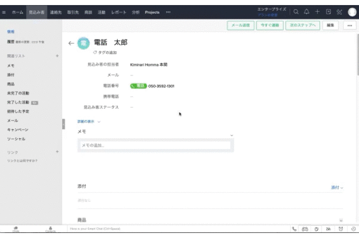Click the Smart Chat input field
Viewport: 359px width, 238px height.
[178, 229]
